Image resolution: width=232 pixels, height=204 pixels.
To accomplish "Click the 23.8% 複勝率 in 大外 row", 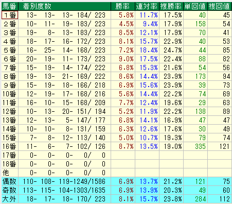I will 171,199.
